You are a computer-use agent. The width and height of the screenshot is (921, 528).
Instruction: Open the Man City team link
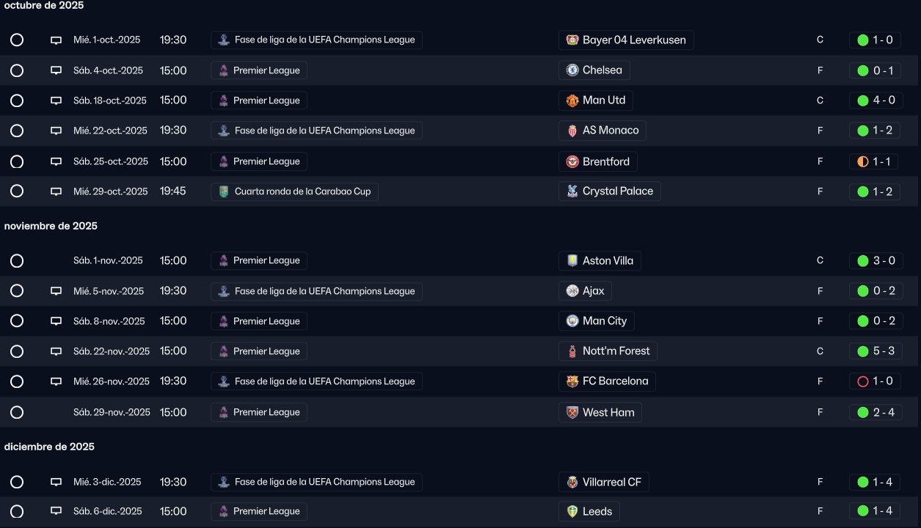pos(597,321)
